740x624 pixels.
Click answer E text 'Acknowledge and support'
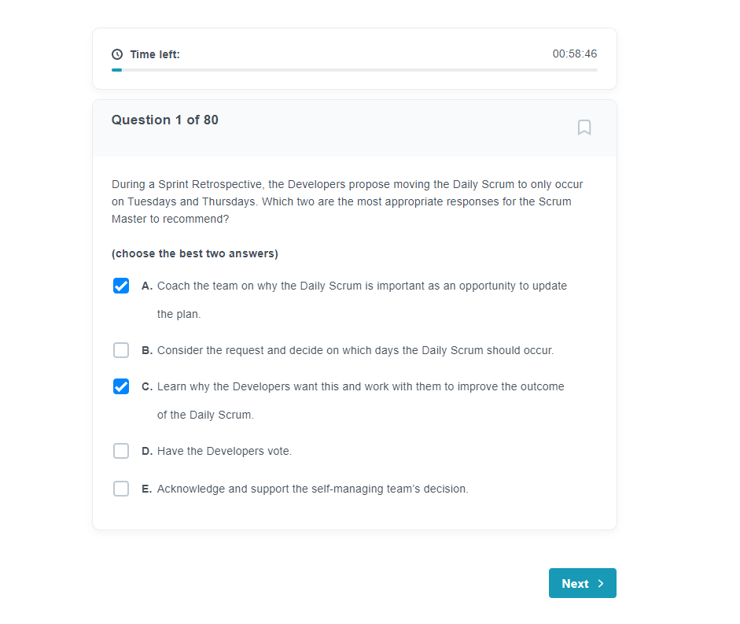(313, 489)
